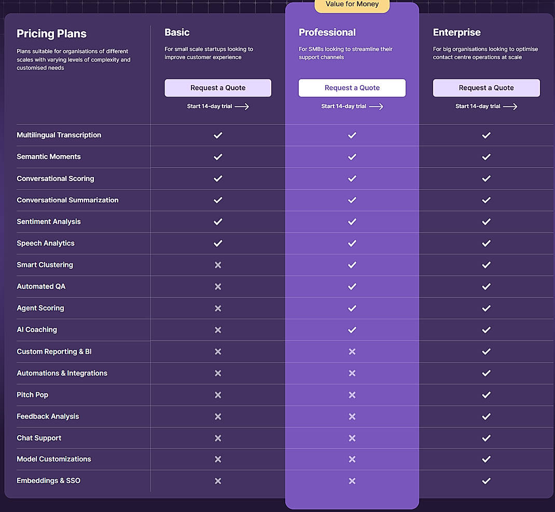Select the Professional Sentiment Analysis checkmark
The width and height of the screenshot is (555, 512).
click(x=352, y=222)
